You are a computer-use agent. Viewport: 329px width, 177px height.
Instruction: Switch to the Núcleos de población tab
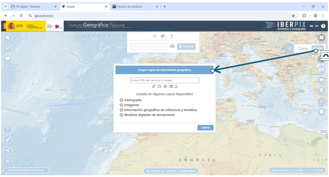point(133,6)
